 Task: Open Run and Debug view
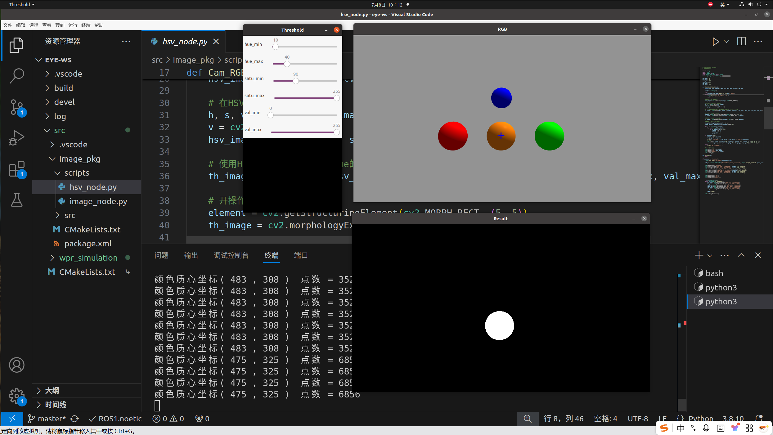[16, 138]
